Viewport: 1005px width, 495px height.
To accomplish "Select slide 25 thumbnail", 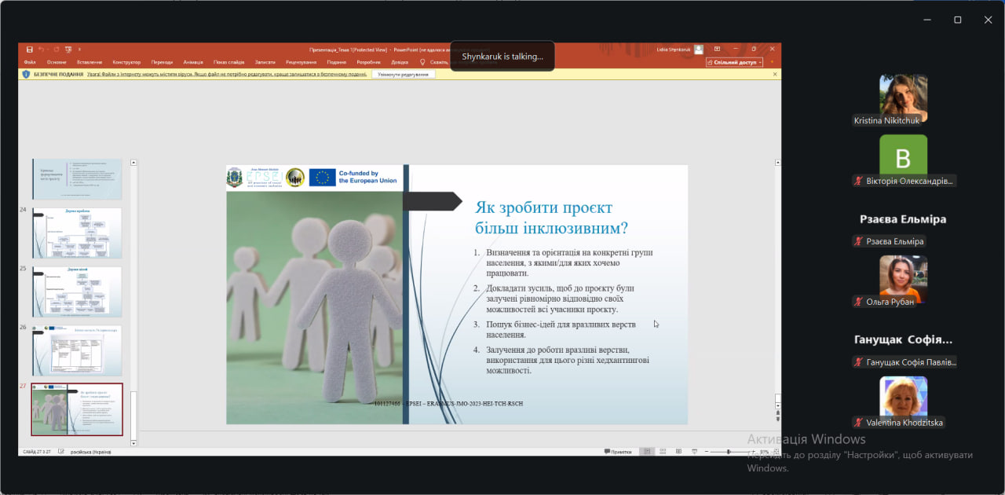I will [x=77, y=291].
